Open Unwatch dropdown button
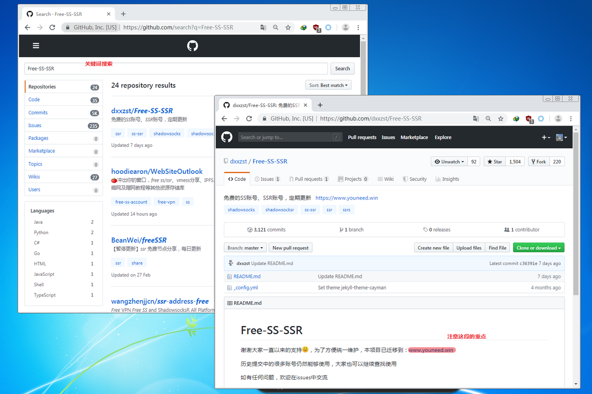The width and height of the screenshot is (592, 394). (x=448, y=162)
